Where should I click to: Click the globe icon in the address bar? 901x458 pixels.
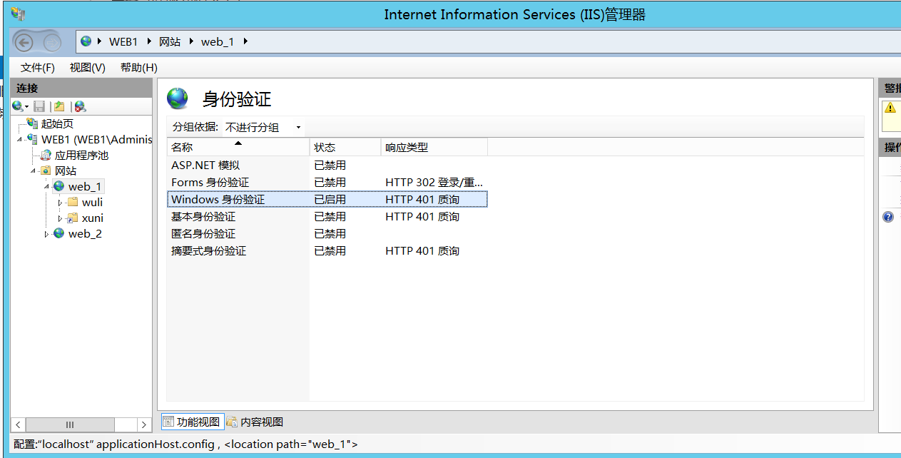tap(86, 41)
